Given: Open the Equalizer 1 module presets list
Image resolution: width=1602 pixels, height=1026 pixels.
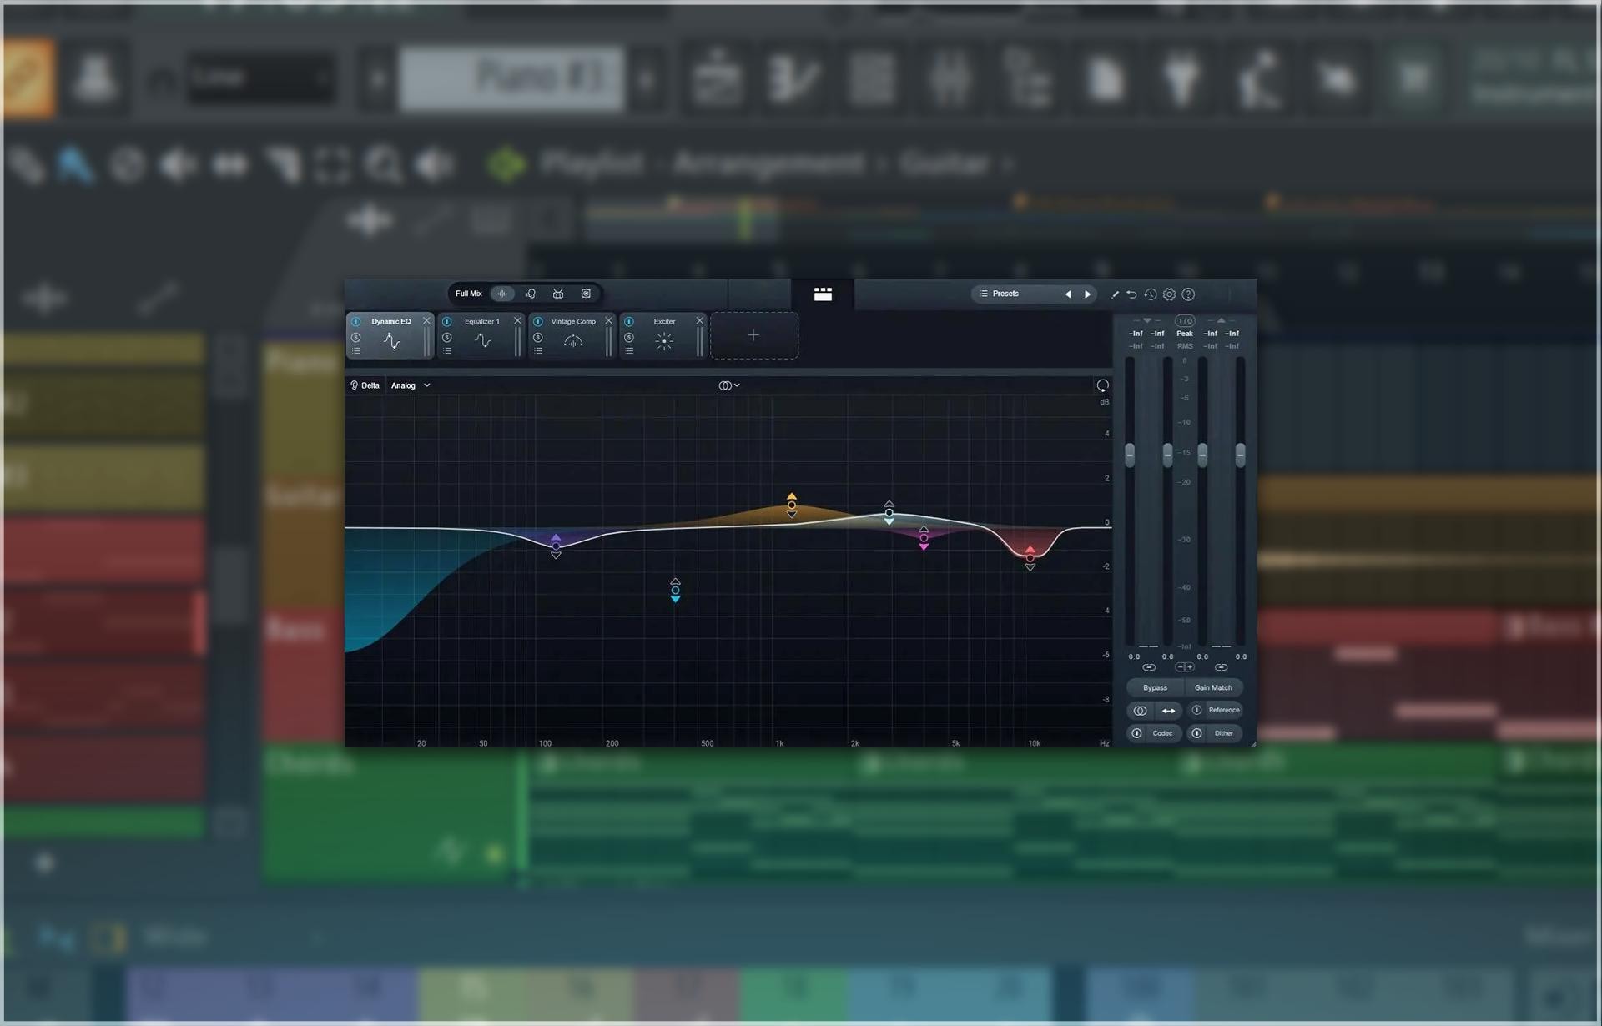Looking at the screenshot, I should [x=447, y=351].
